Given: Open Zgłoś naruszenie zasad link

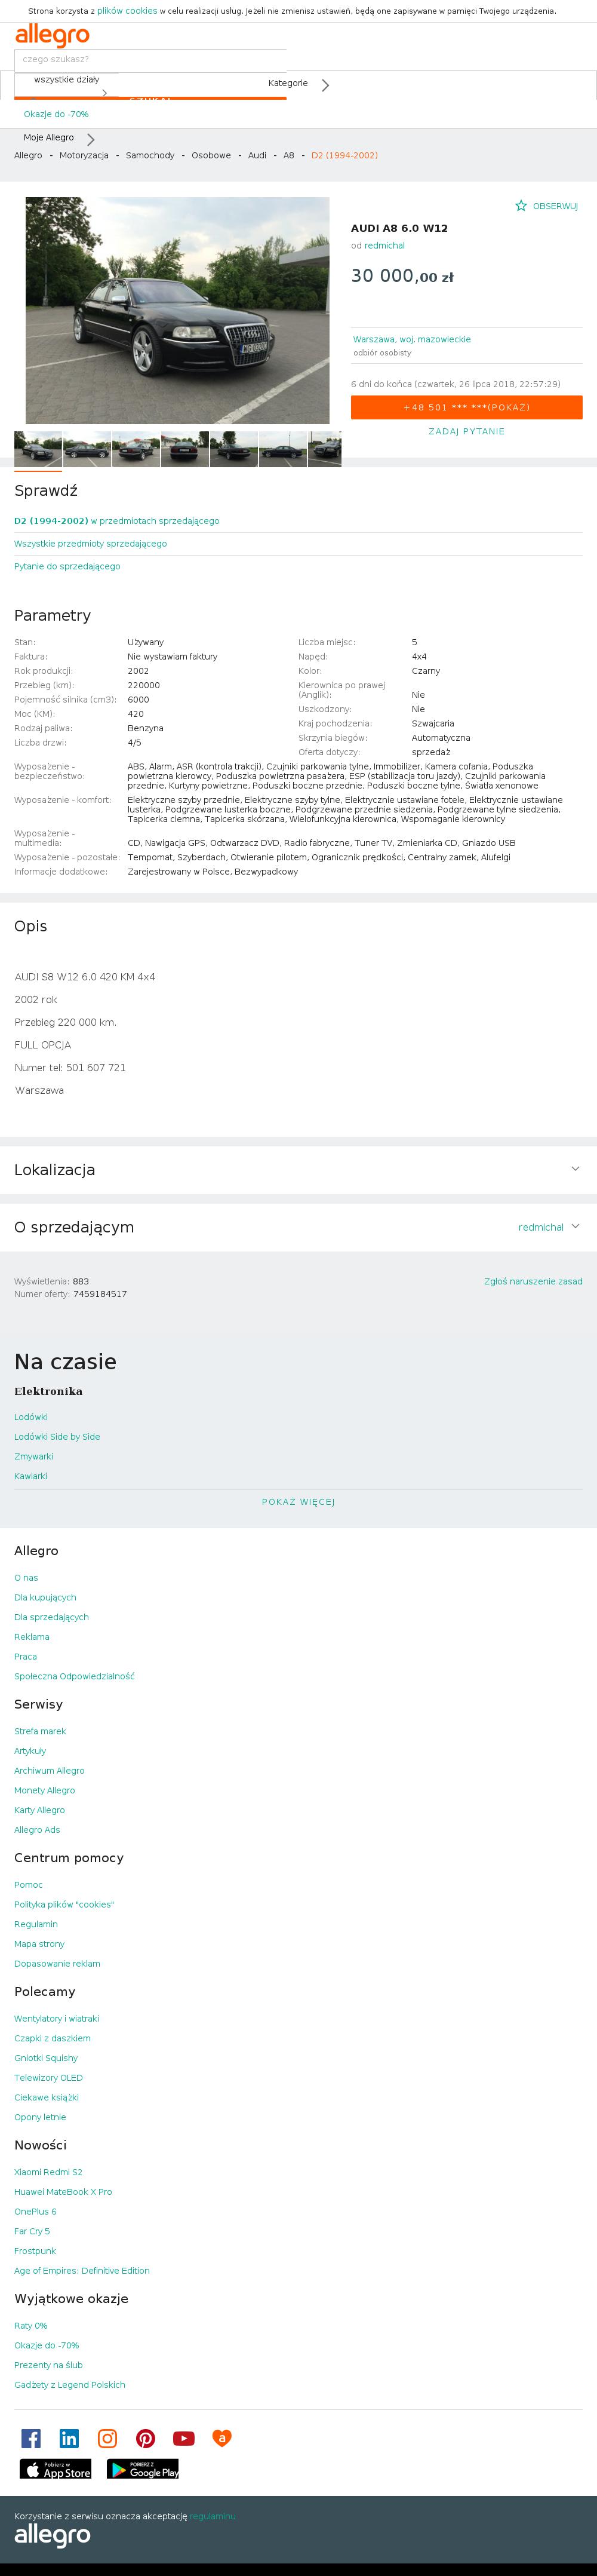Looking at the screenshot, I should pos(533,1281).
